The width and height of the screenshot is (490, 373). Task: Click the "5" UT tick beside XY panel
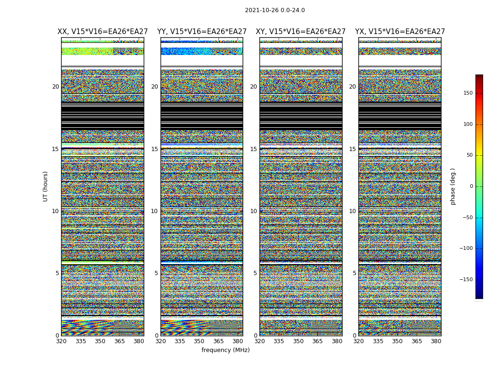pos(255,273)
